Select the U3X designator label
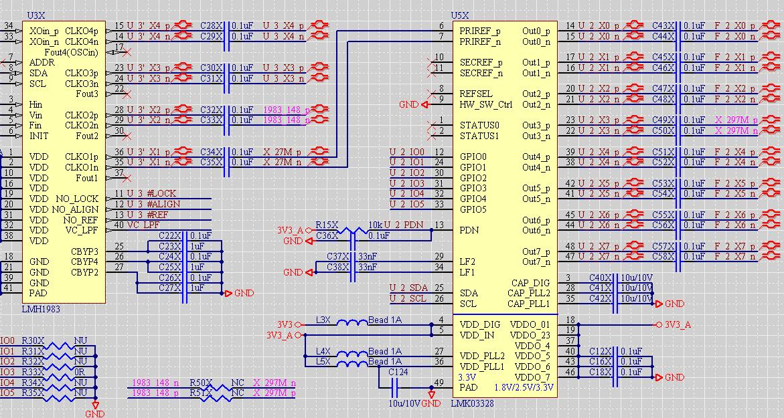The height and width of the screenshot is (418, 784). (x=35, y=16)
